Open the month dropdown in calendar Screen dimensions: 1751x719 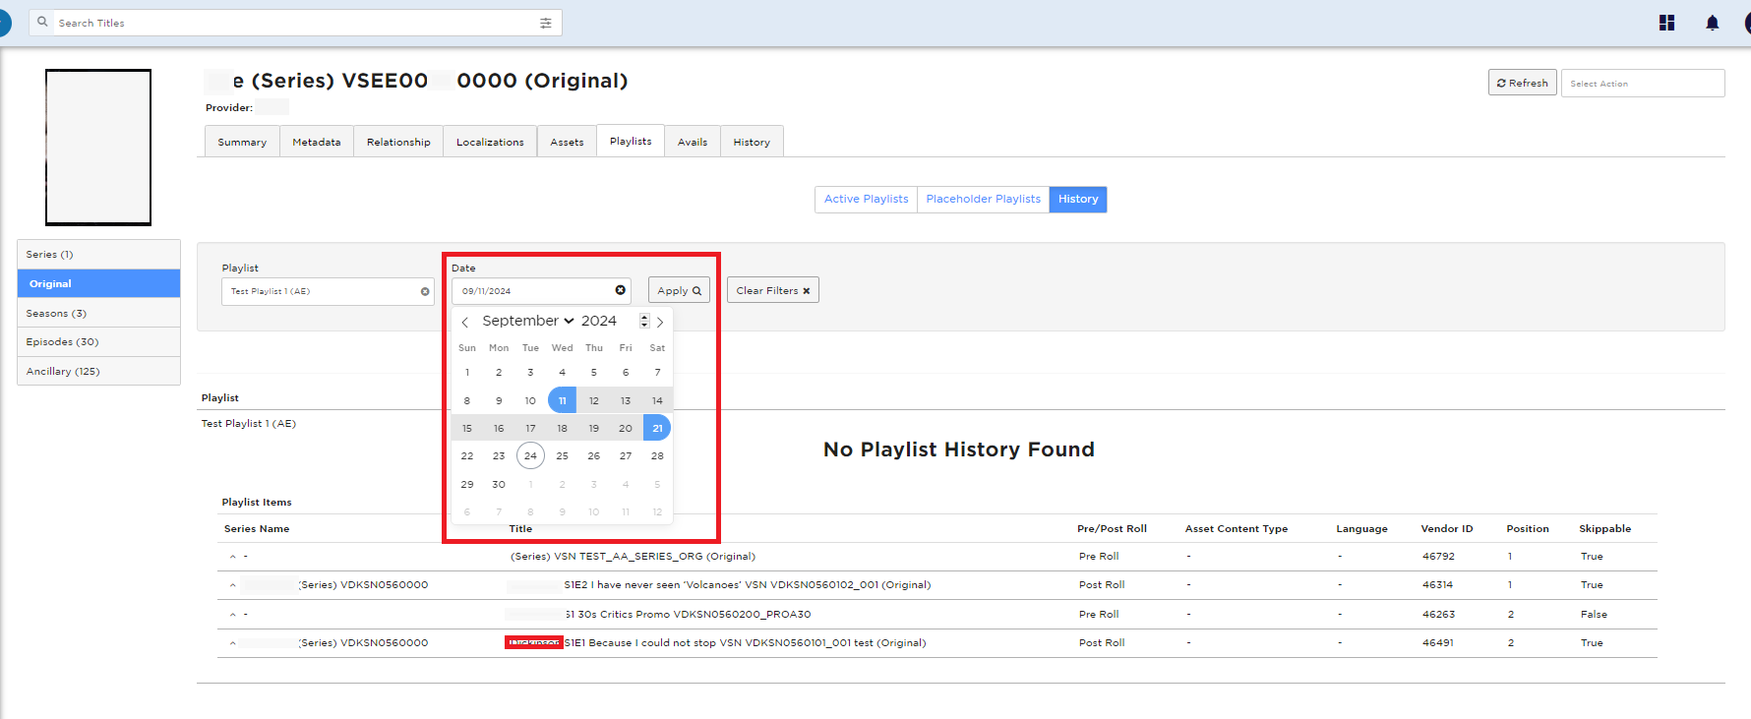pyautogui.click(x=528, y=321)
